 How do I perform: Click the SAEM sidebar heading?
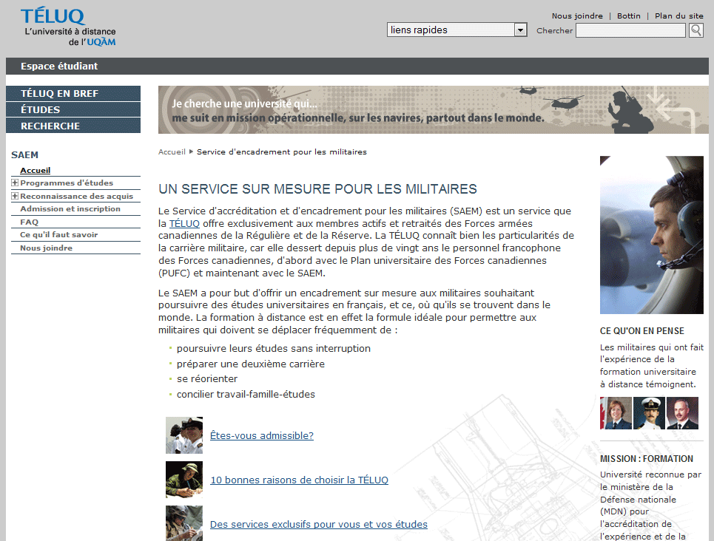click(x=24, y=154)
